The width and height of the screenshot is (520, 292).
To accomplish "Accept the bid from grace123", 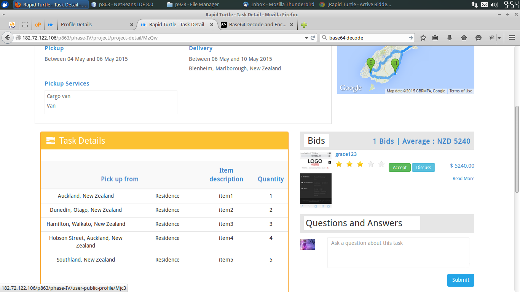I will click(399, 167).
